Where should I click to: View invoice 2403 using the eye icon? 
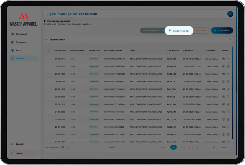(223, 127)
